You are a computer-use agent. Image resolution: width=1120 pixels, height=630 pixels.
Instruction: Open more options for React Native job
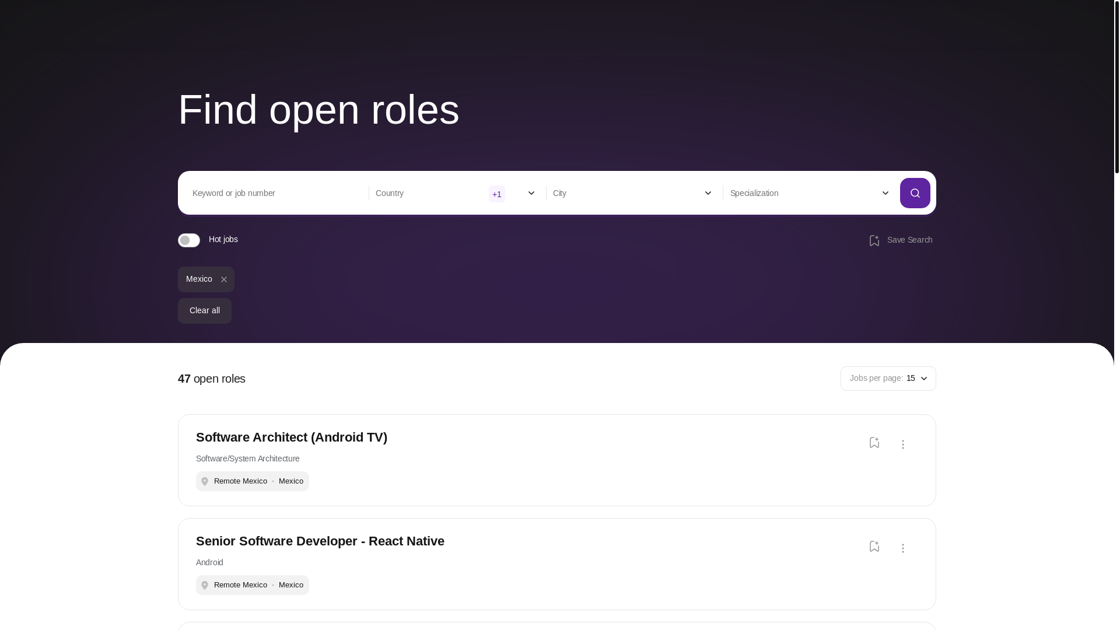902,548
